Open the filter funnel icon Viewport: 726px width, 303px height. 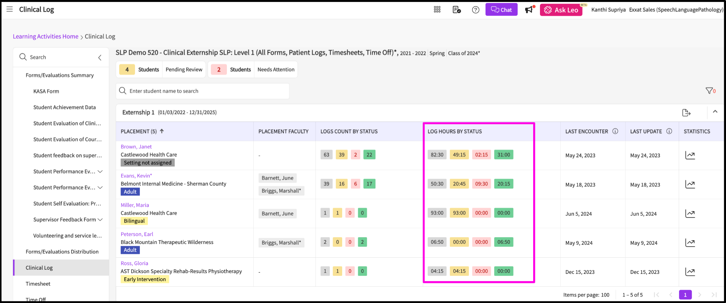coord(709,91)
